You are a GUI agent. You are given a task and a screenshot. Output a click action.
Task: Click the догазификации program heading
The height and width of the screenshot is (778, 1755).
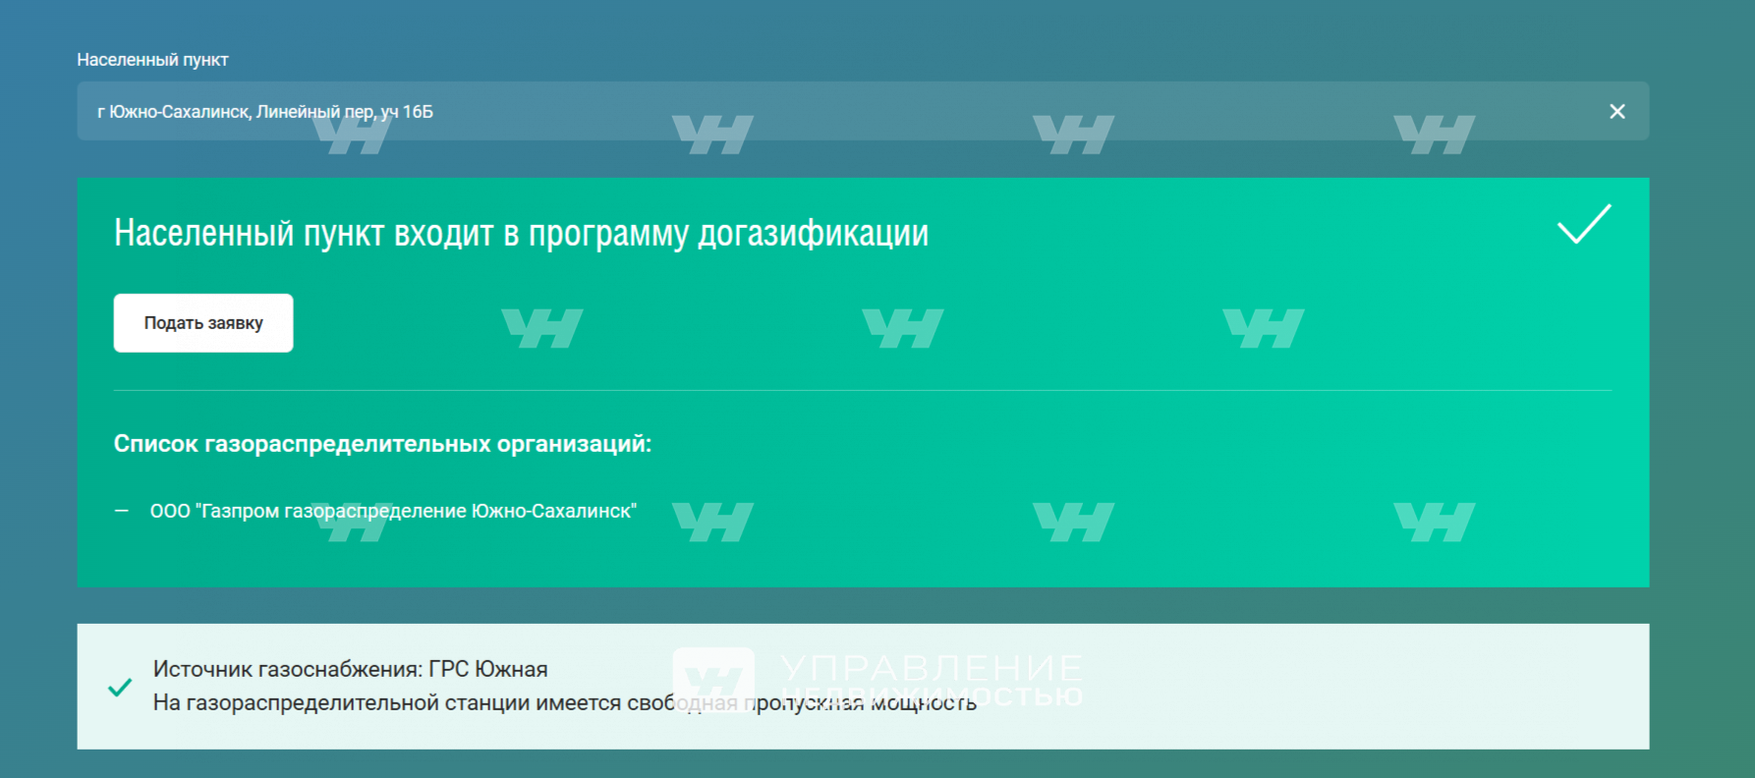click(x=521, y=234)
